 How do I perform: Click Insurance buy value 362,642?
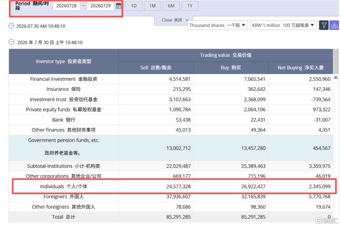pos(257,89)
